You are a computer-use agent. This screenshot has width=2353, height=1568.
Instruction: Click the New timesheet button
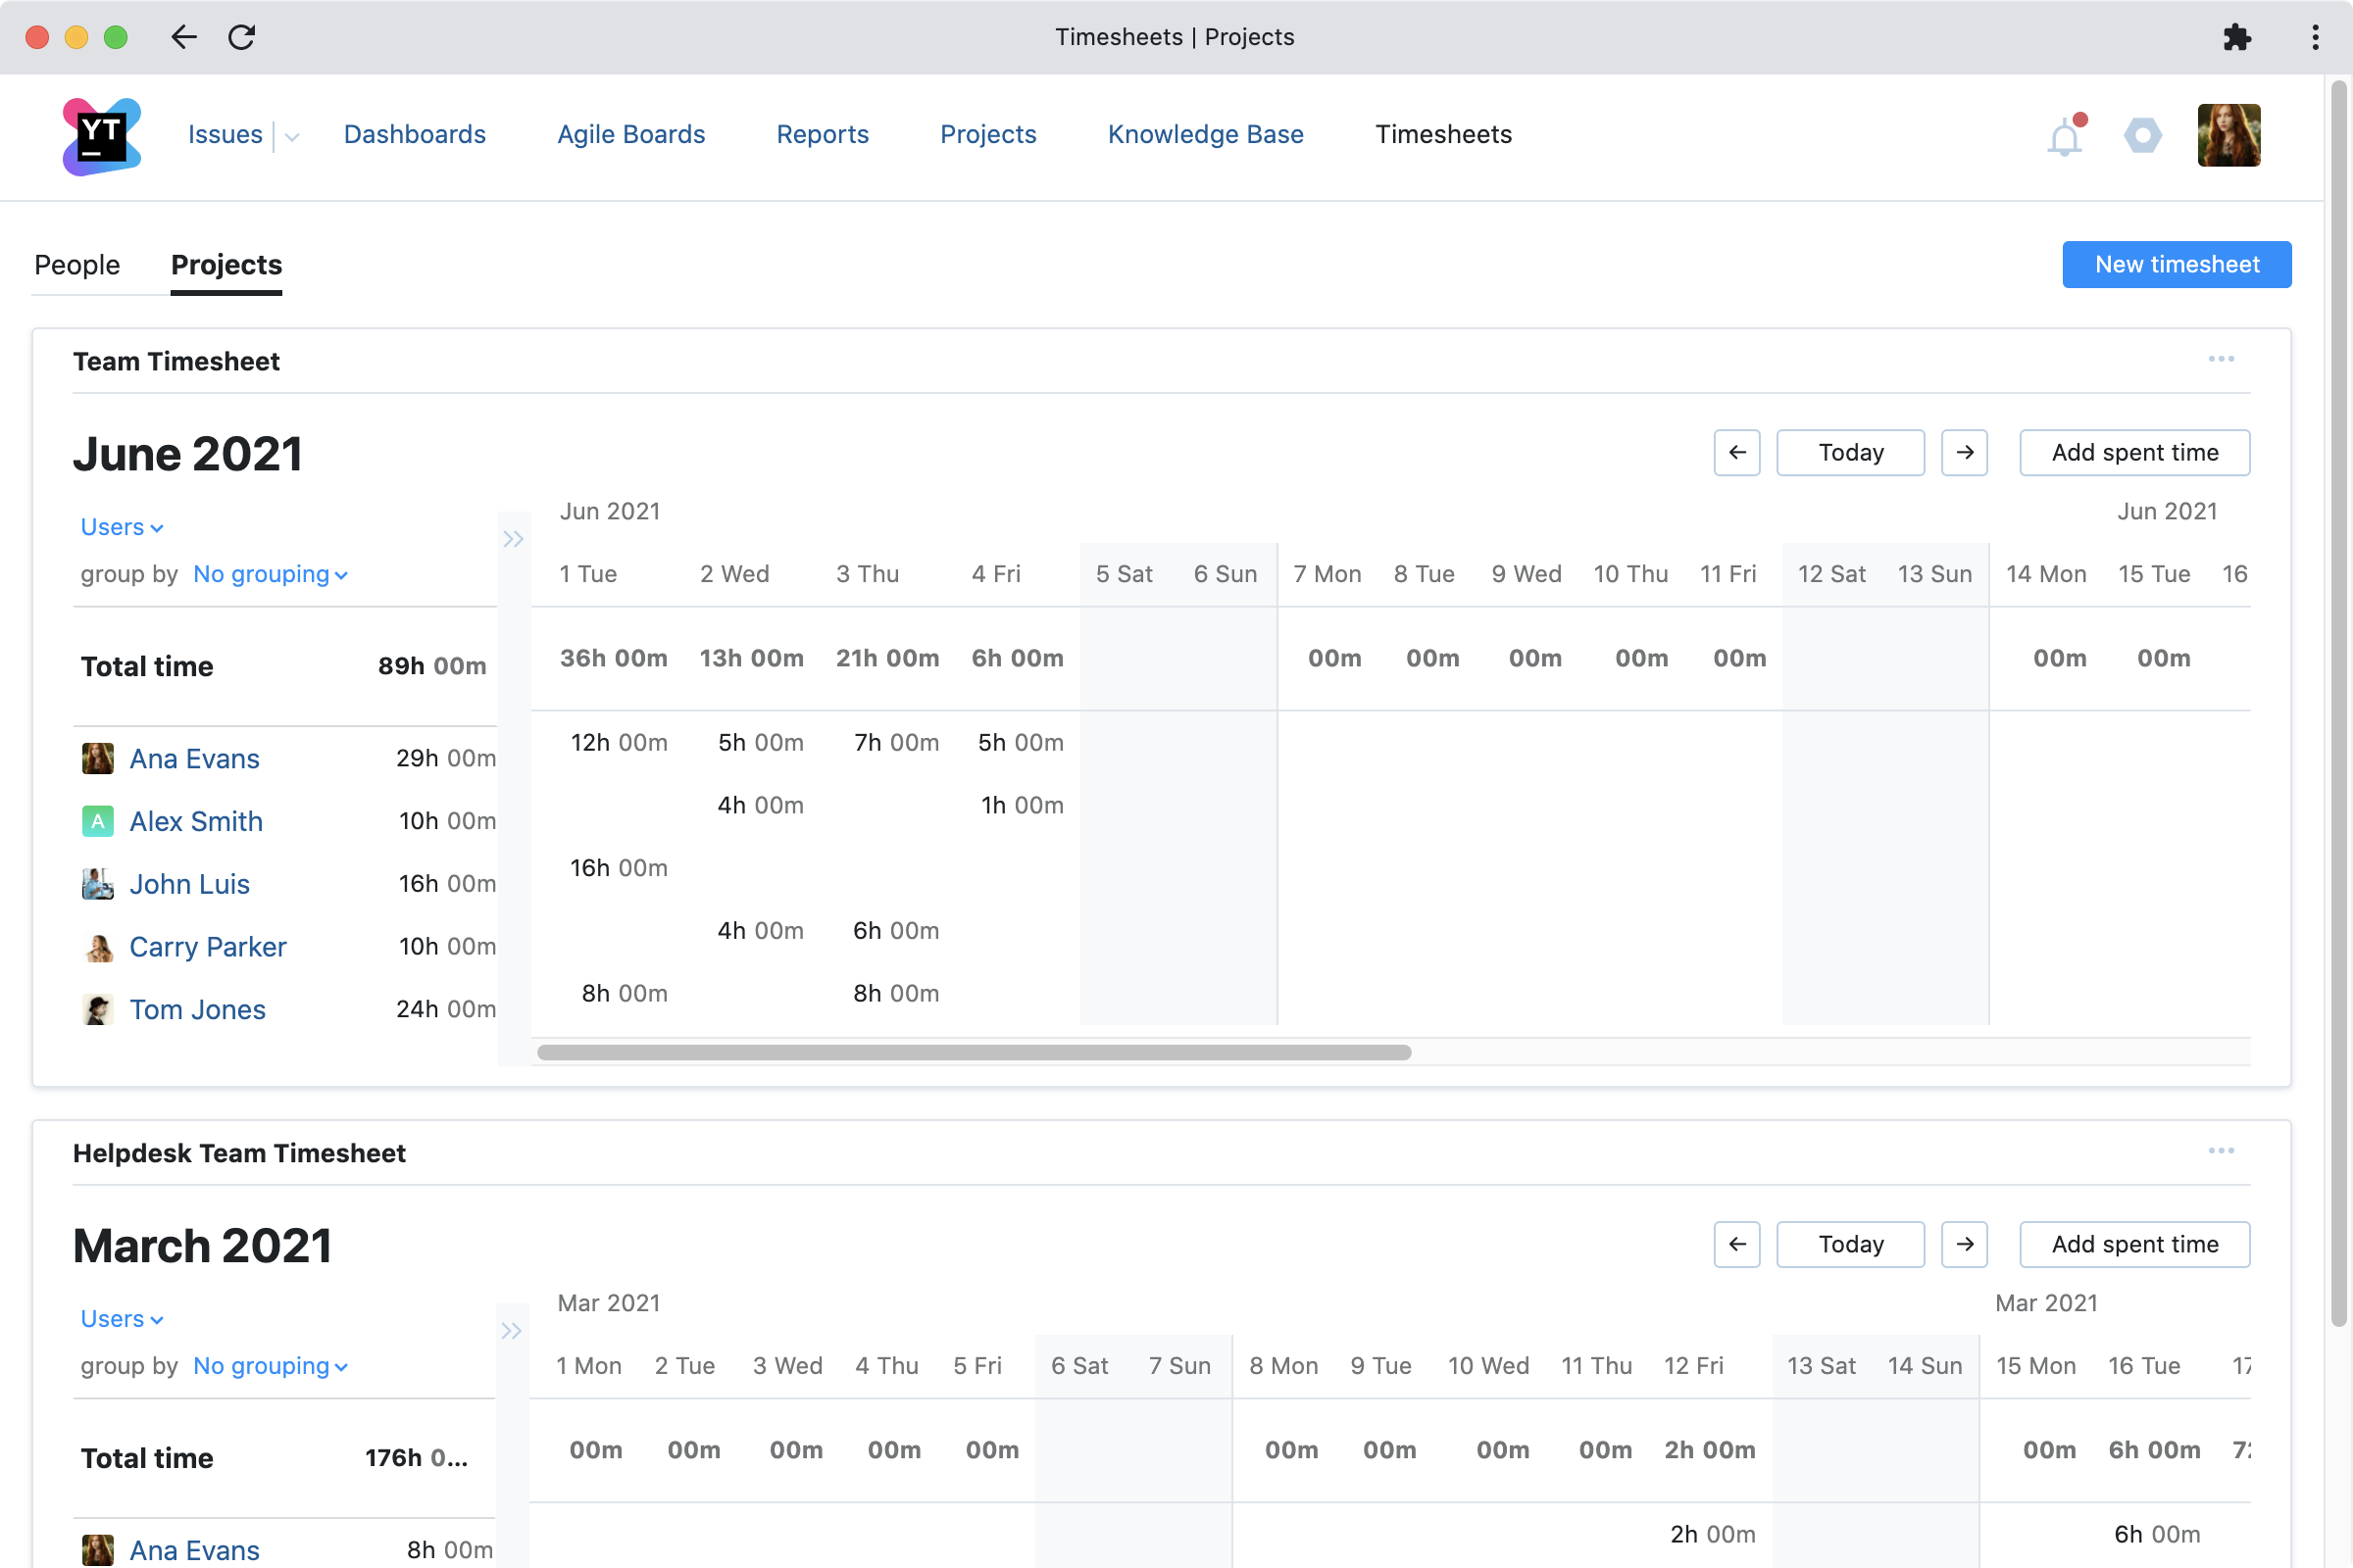pos(2176,265)
